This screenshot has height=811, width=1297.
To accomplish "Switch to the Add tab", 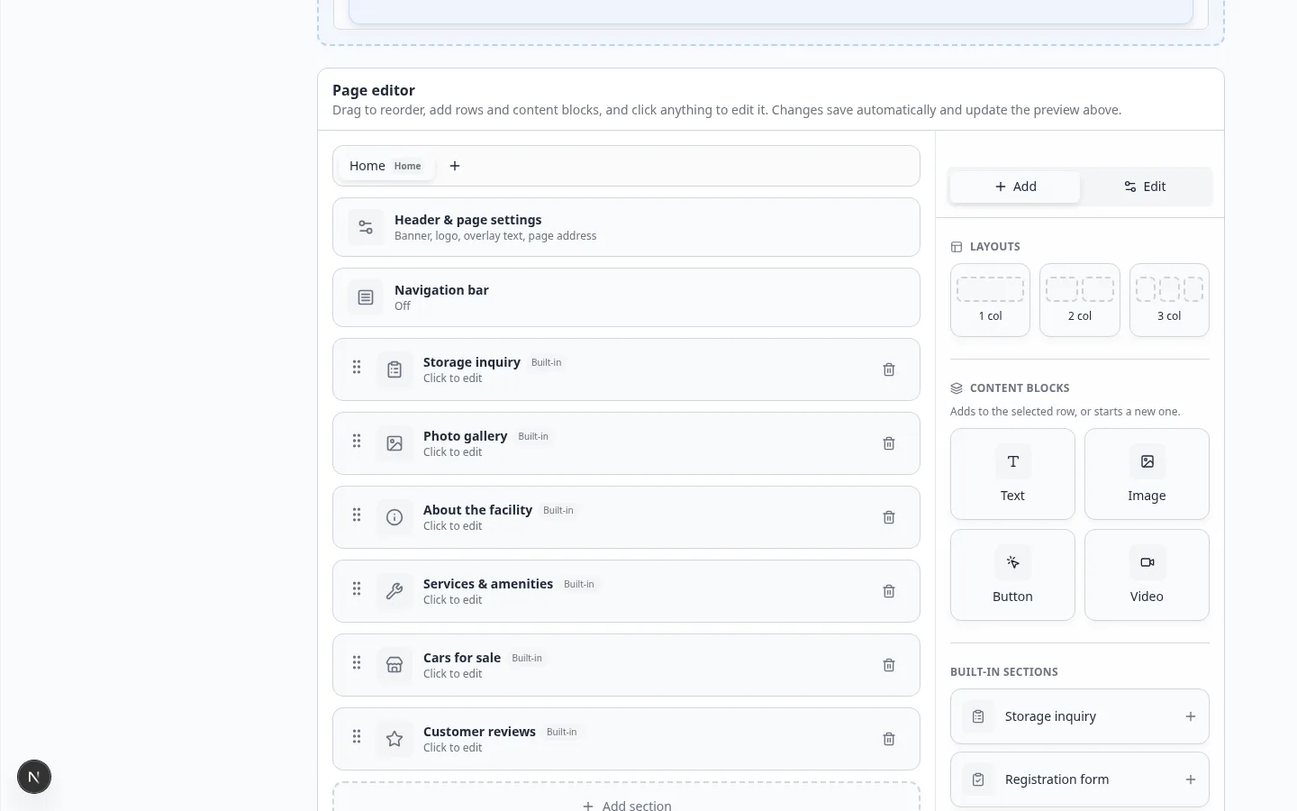I will [1015, 187].
